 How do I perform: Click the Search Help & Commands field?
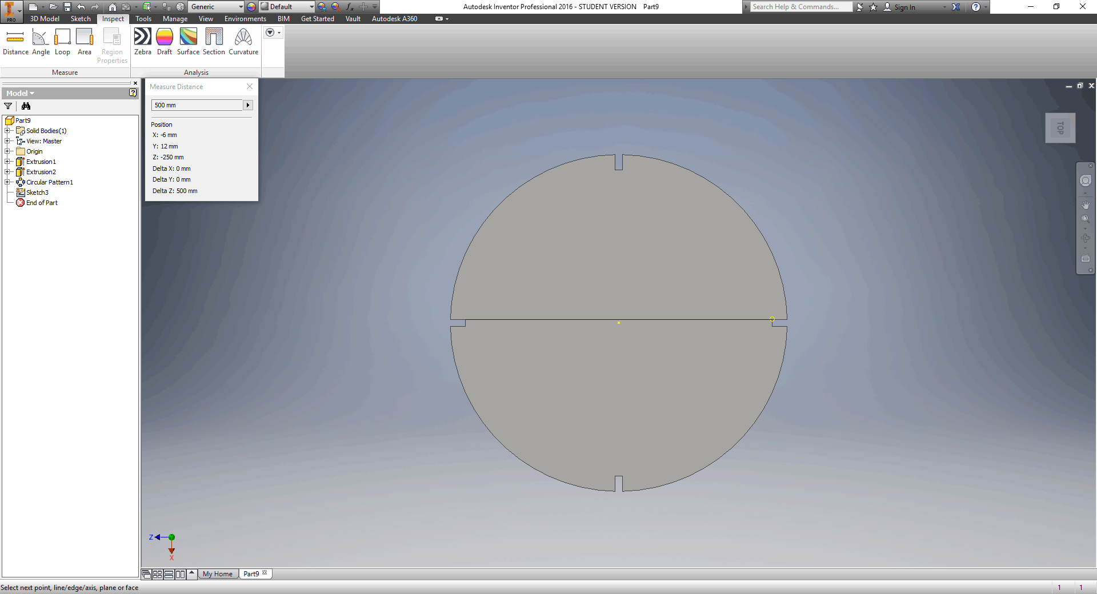(x=801, y=7)
